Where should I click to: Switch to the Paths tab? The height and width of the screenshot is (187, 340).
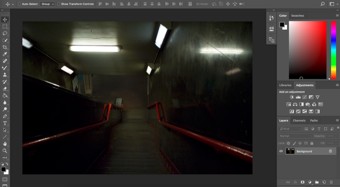click(x=314, y=120)
